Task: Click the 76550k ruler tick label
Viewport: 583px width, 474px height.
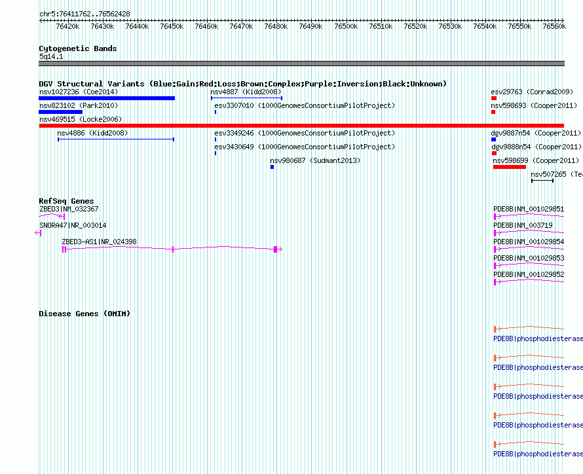Action: tap(519, 26)
